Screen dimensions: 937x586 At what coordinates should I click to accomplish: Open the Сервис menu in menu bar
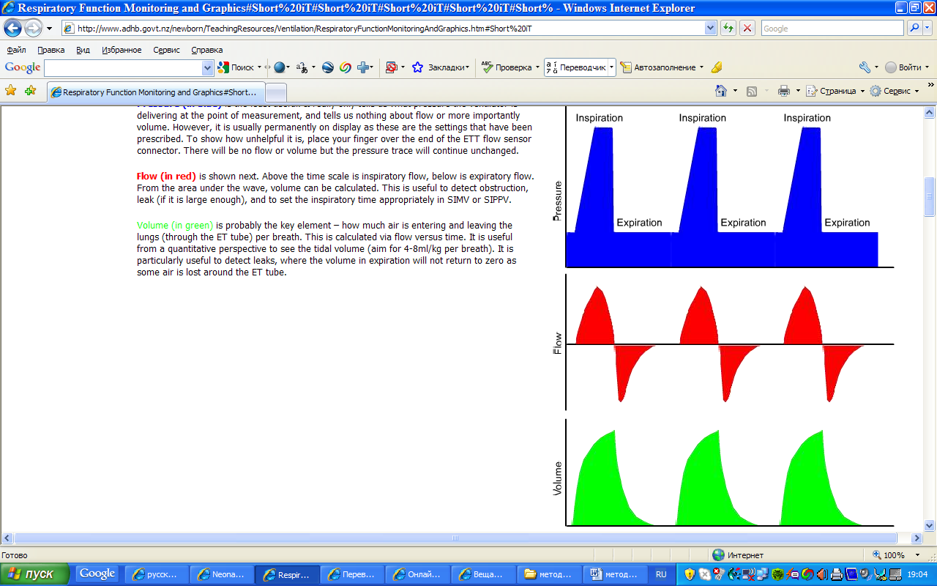pos(167,50)
